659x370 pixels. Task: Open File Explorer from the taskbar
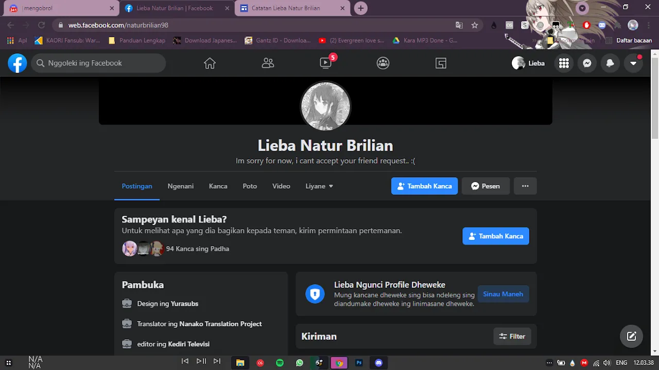click(x=240, y=363)
